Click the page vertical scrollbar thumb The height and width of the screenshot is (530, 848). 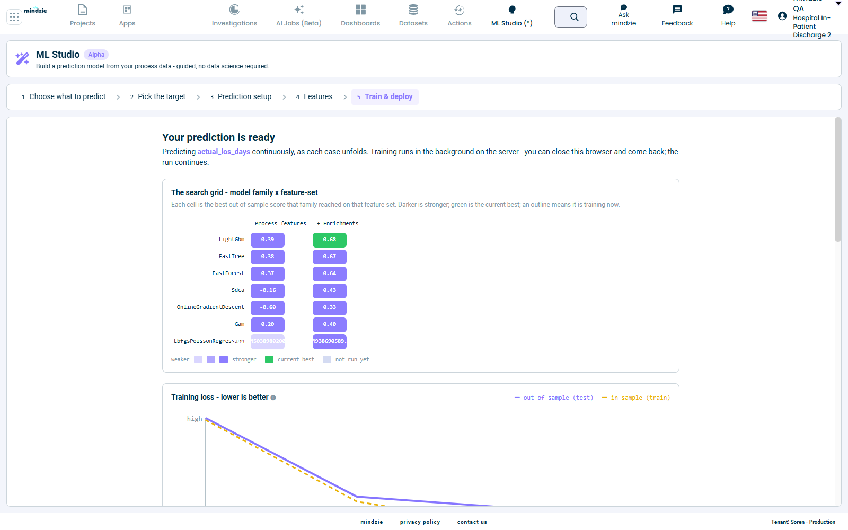838,179
